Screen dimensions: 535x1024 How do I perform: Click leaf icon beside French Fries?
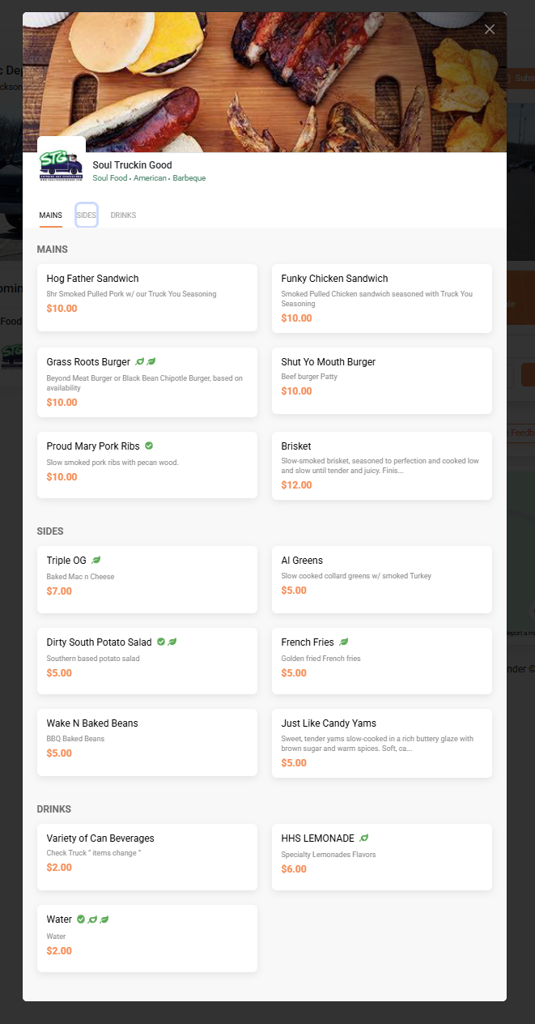(344, 642)
